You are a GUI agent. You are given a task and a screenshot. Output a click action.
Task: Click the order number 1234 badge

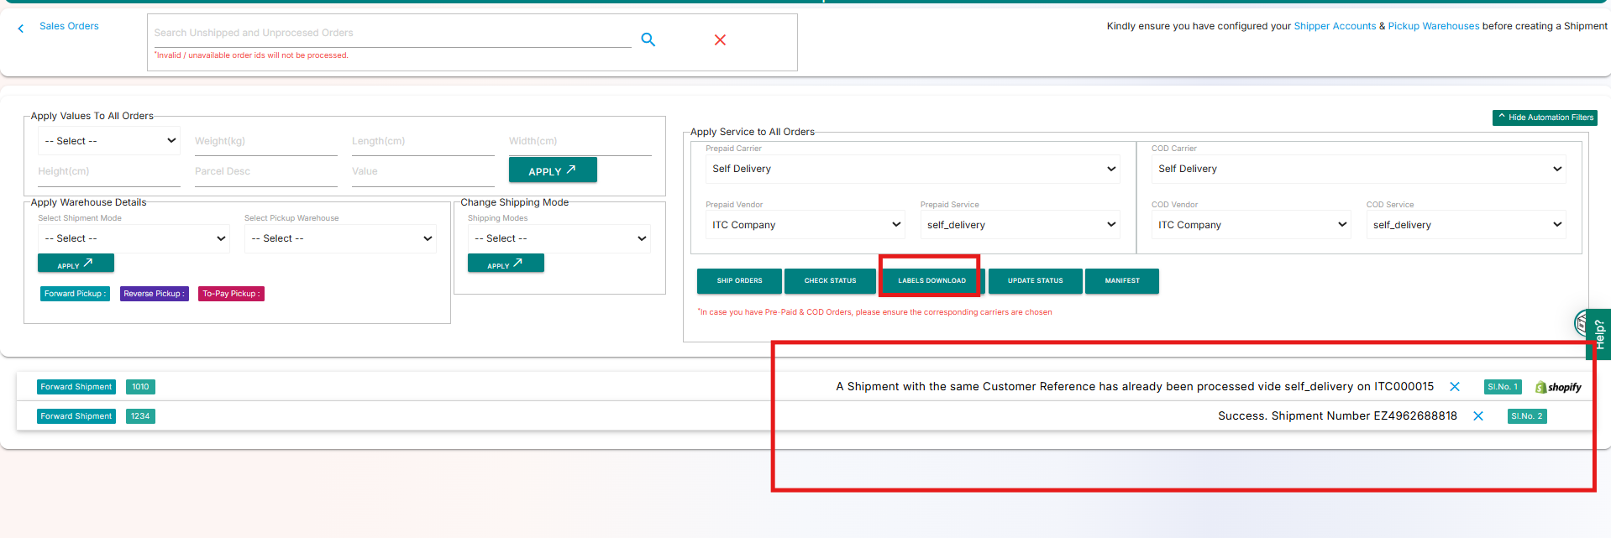coord(140,416)
